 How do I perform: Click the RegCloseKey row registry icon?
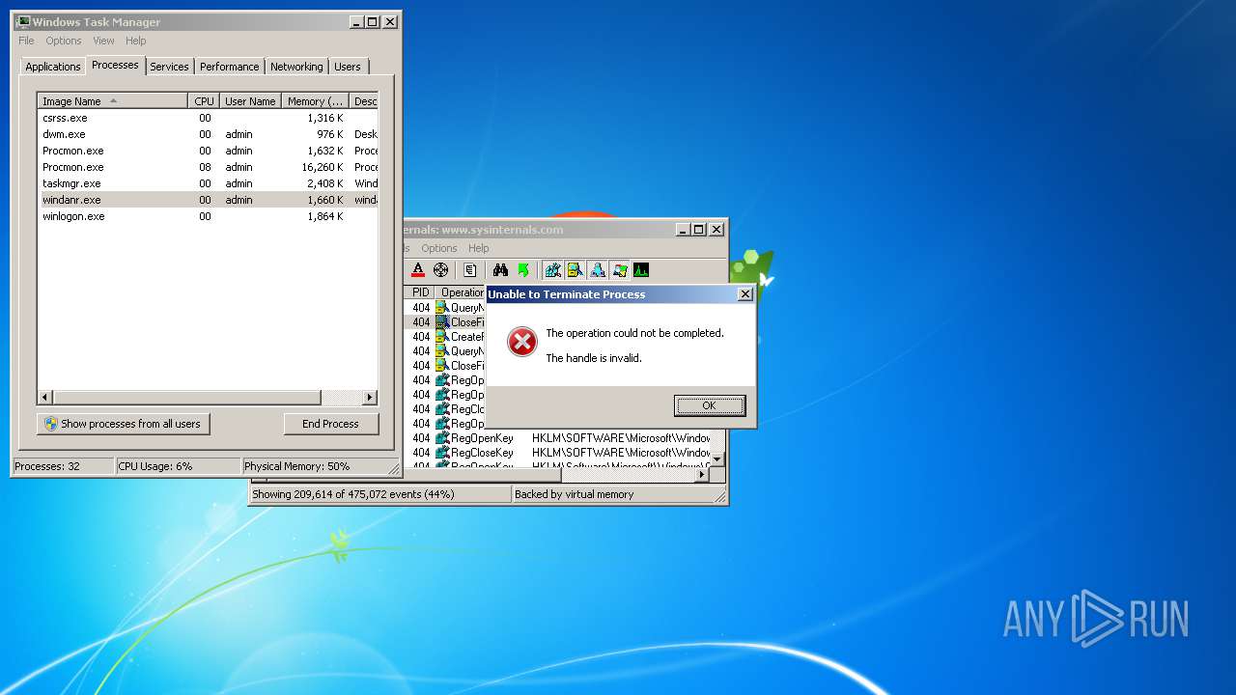(x=442, y=453)
